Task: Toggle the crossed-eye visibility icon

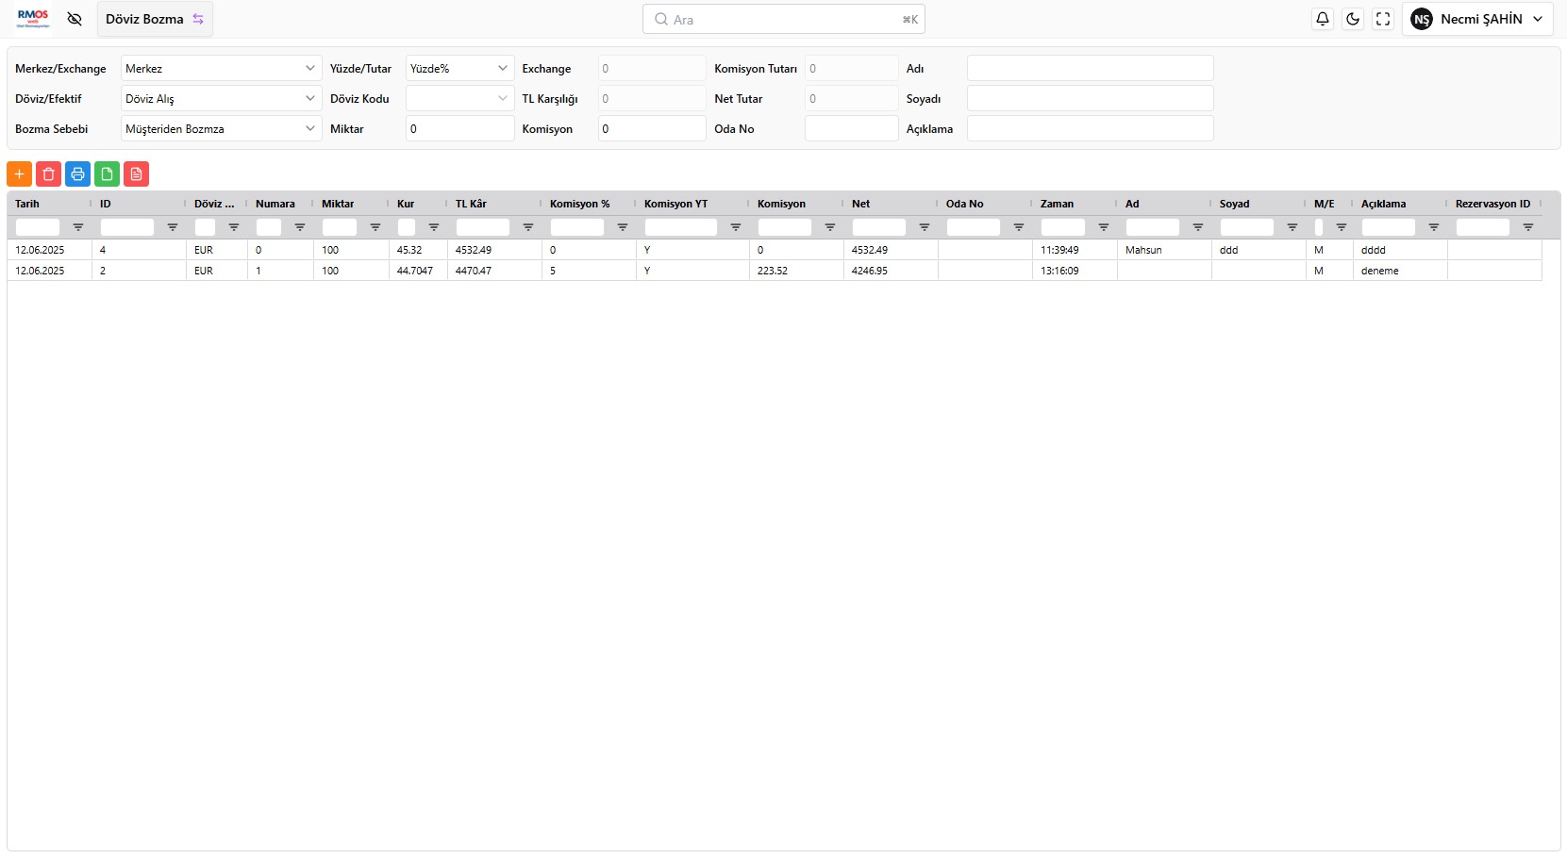Action: click(75, 19)
